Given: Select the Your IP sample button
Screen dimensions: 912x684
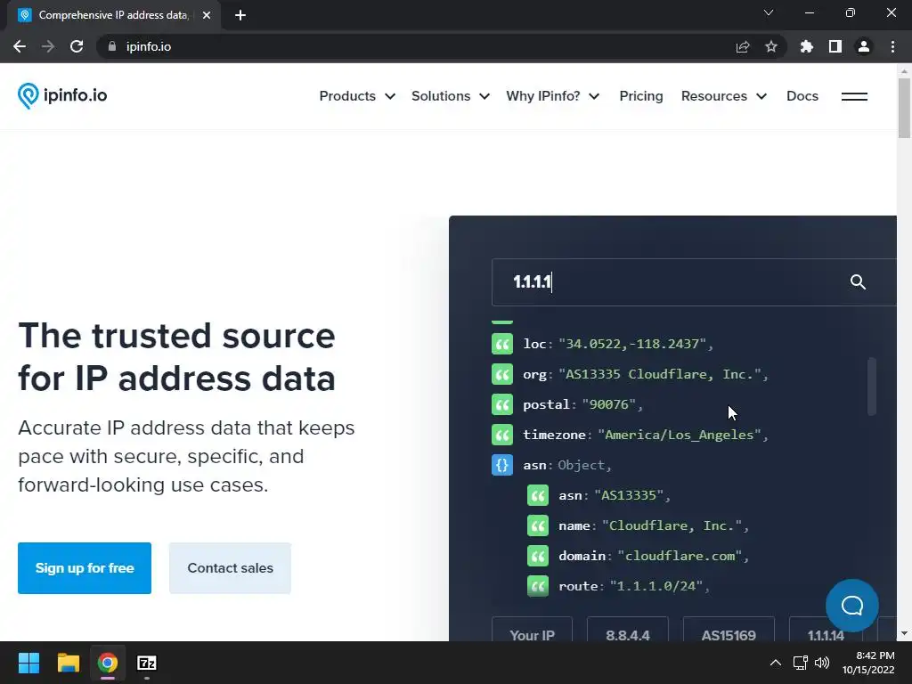Looking at the screenshot, I should (x=533, y=630).
